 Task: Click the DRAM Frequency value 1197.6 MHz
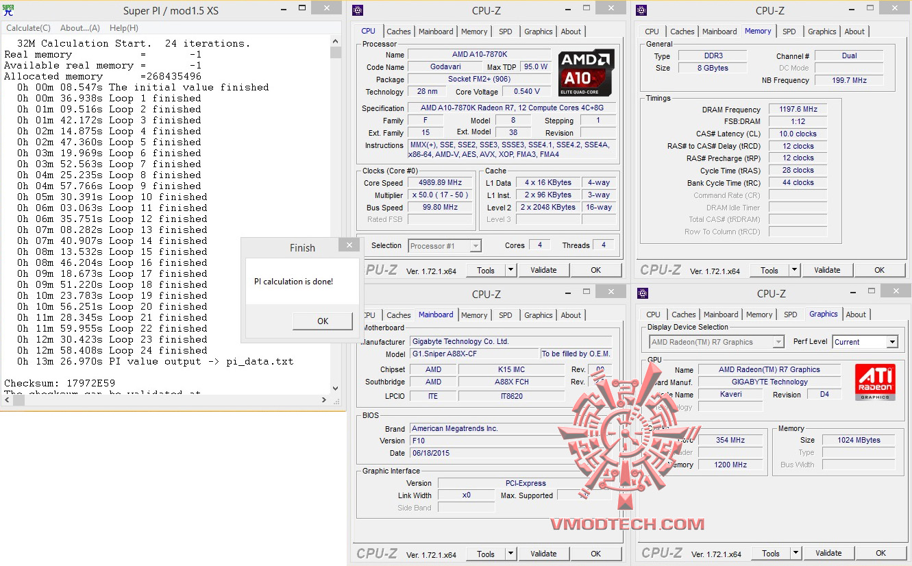click(x=798, y=110)
